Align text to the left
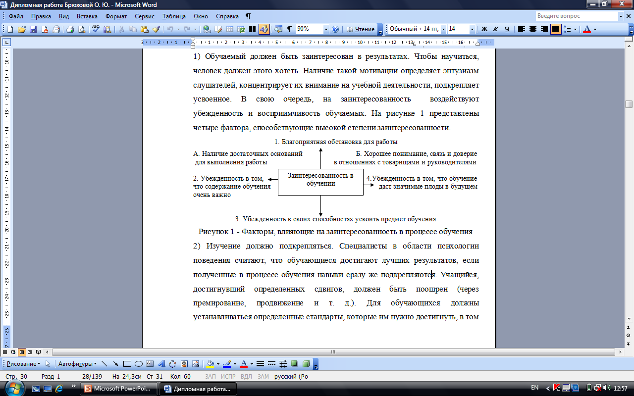634x396 pixels. (522, 29)
